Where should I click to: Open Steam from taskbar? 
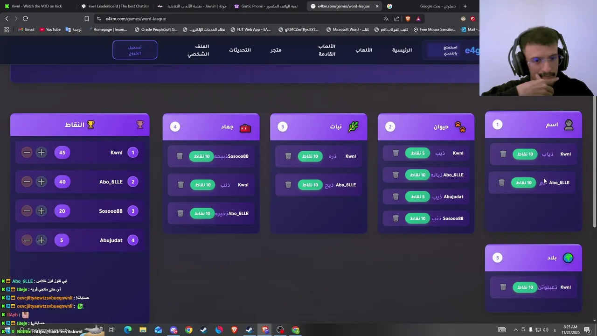204,330
